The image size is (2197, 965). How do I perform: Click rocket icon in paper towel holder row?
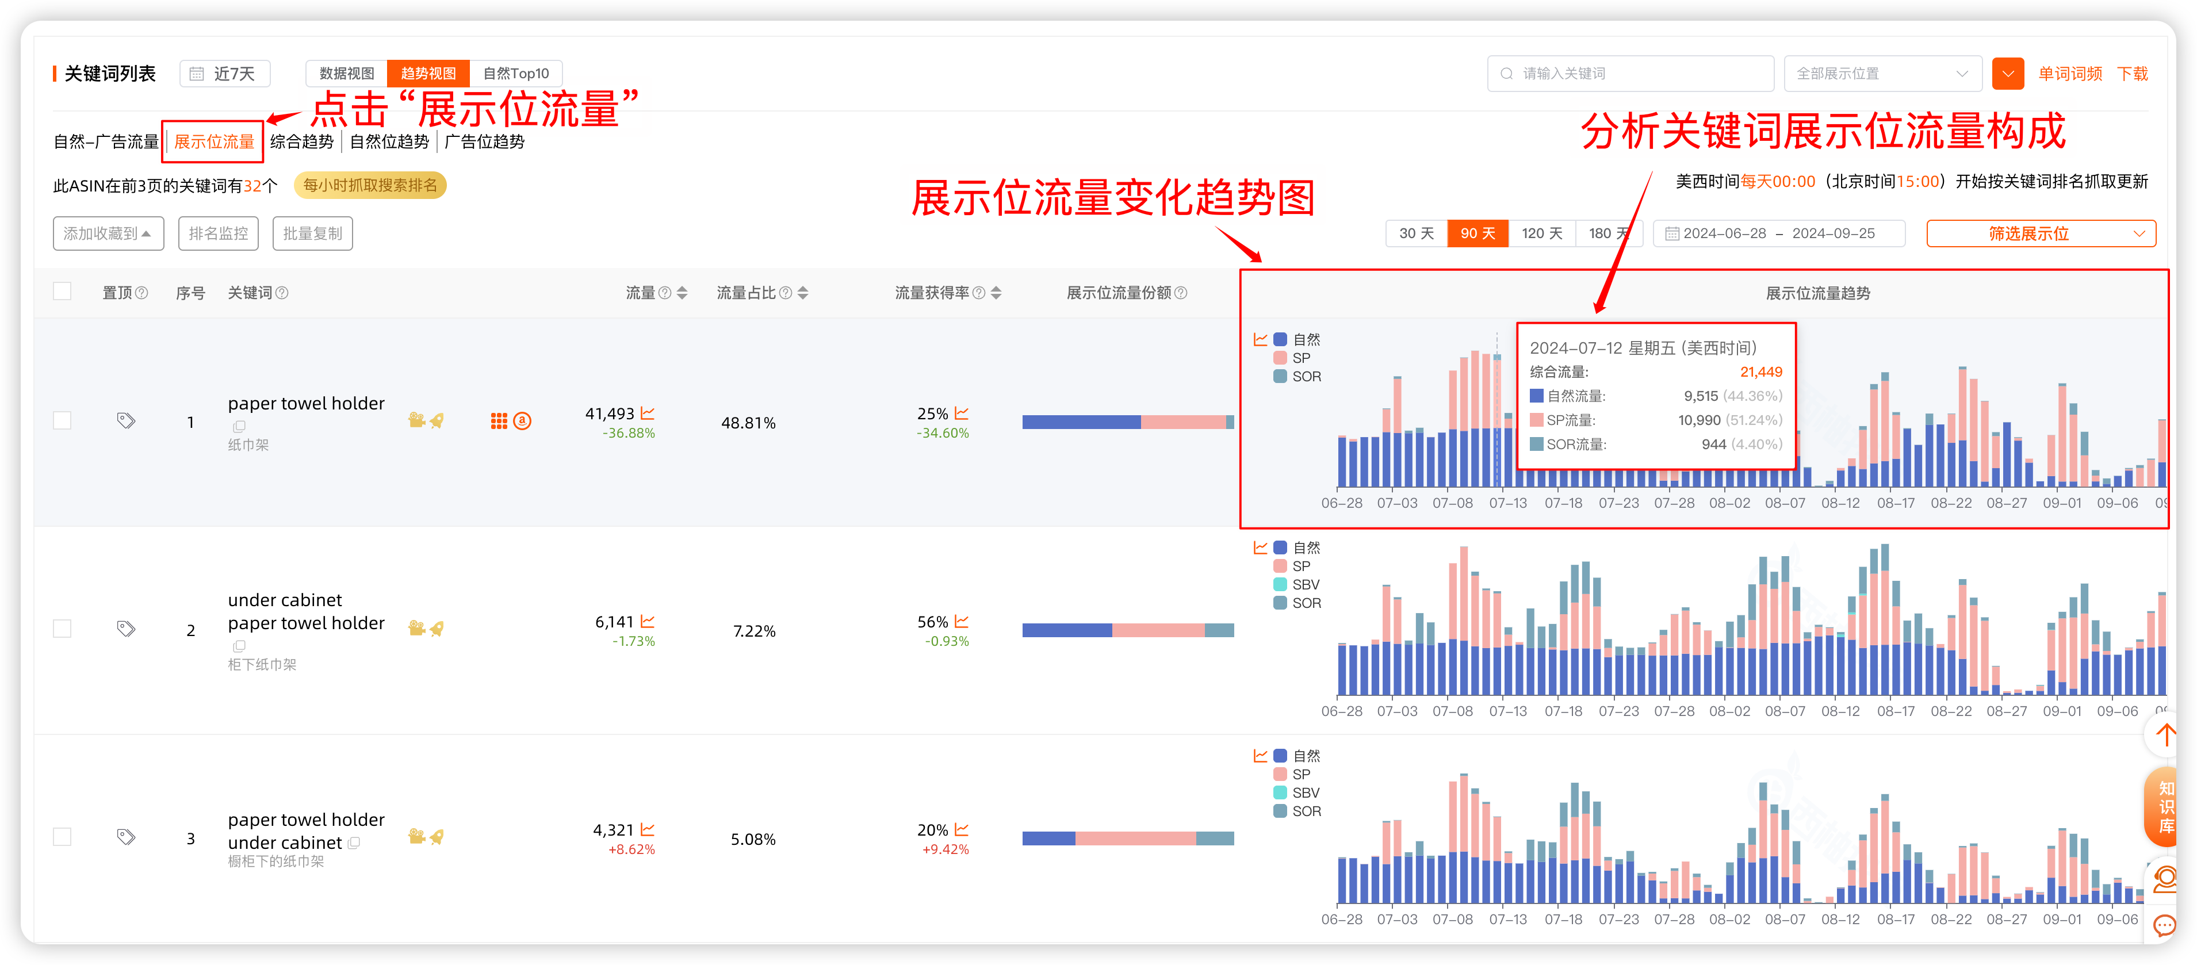pyautogui.click(x=437, y=420)
